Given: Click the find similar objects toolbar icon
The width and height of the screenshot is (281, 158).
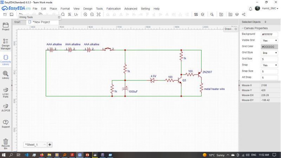Looking at the screenshot, I should coord(70,14).
